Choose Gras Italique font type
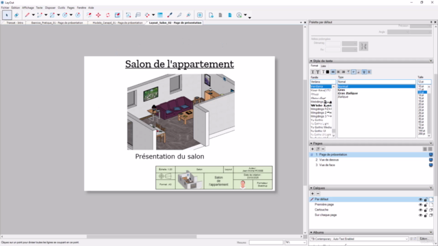The image size is (438, 246). tap(348, 94)
